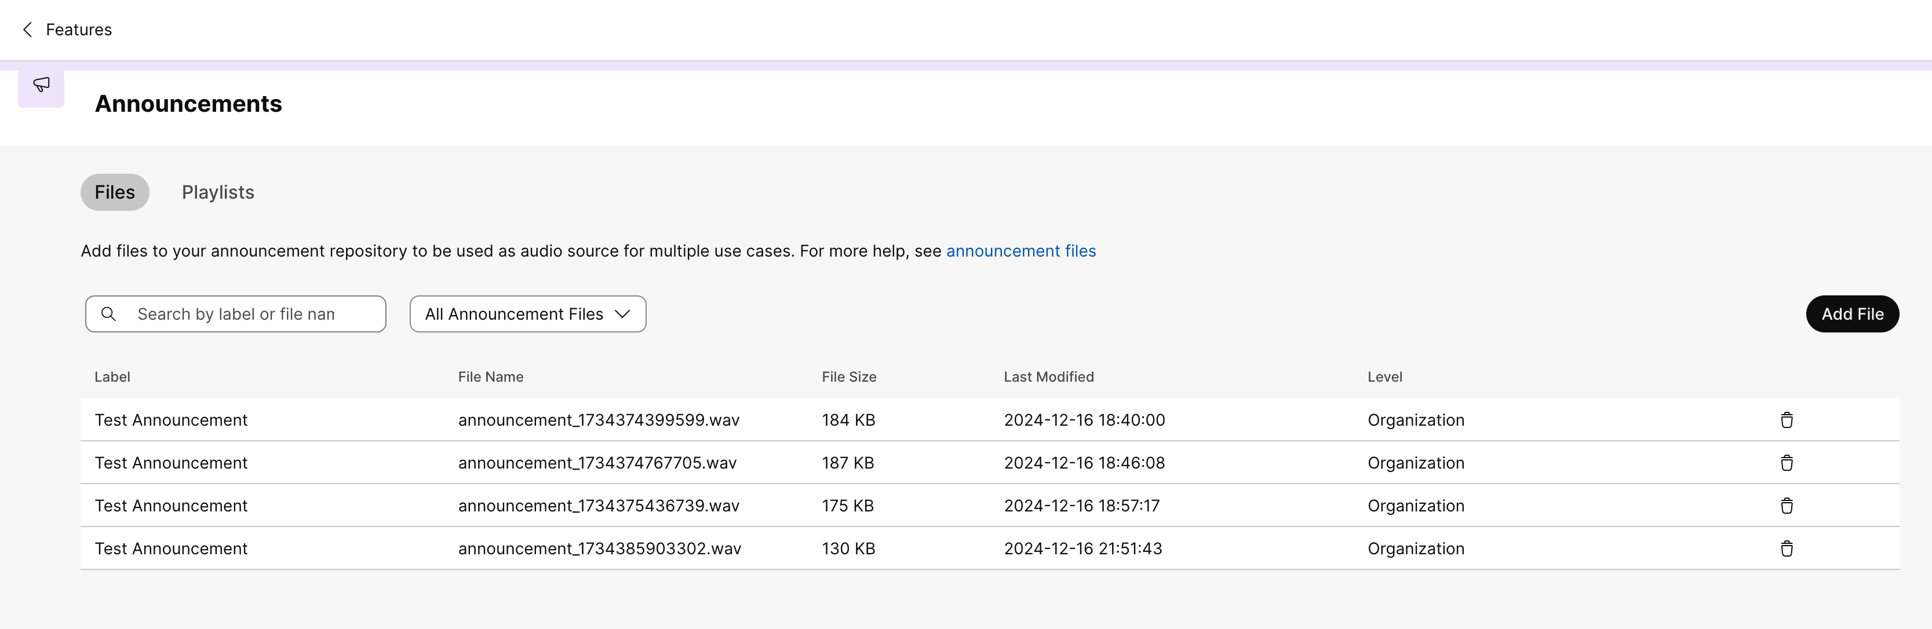Select the Files tab

[x=115, y=193]
